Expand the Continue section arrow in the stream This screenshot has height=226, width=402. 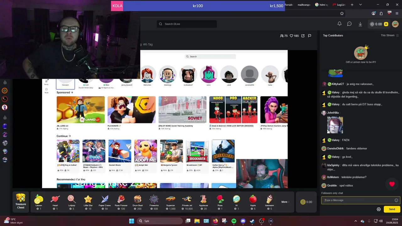pos(69,136)
